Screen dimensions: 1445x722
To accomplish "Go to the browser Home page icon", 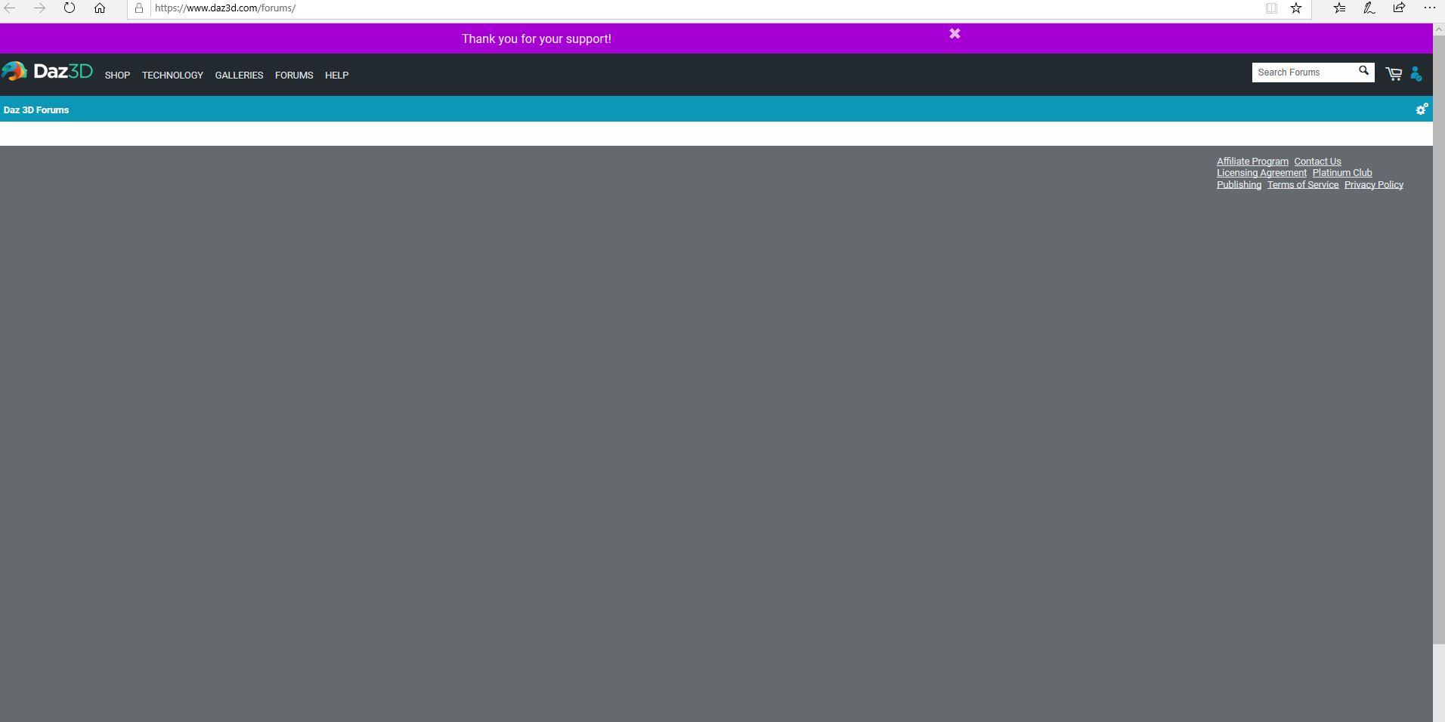I will coord(100,8).
